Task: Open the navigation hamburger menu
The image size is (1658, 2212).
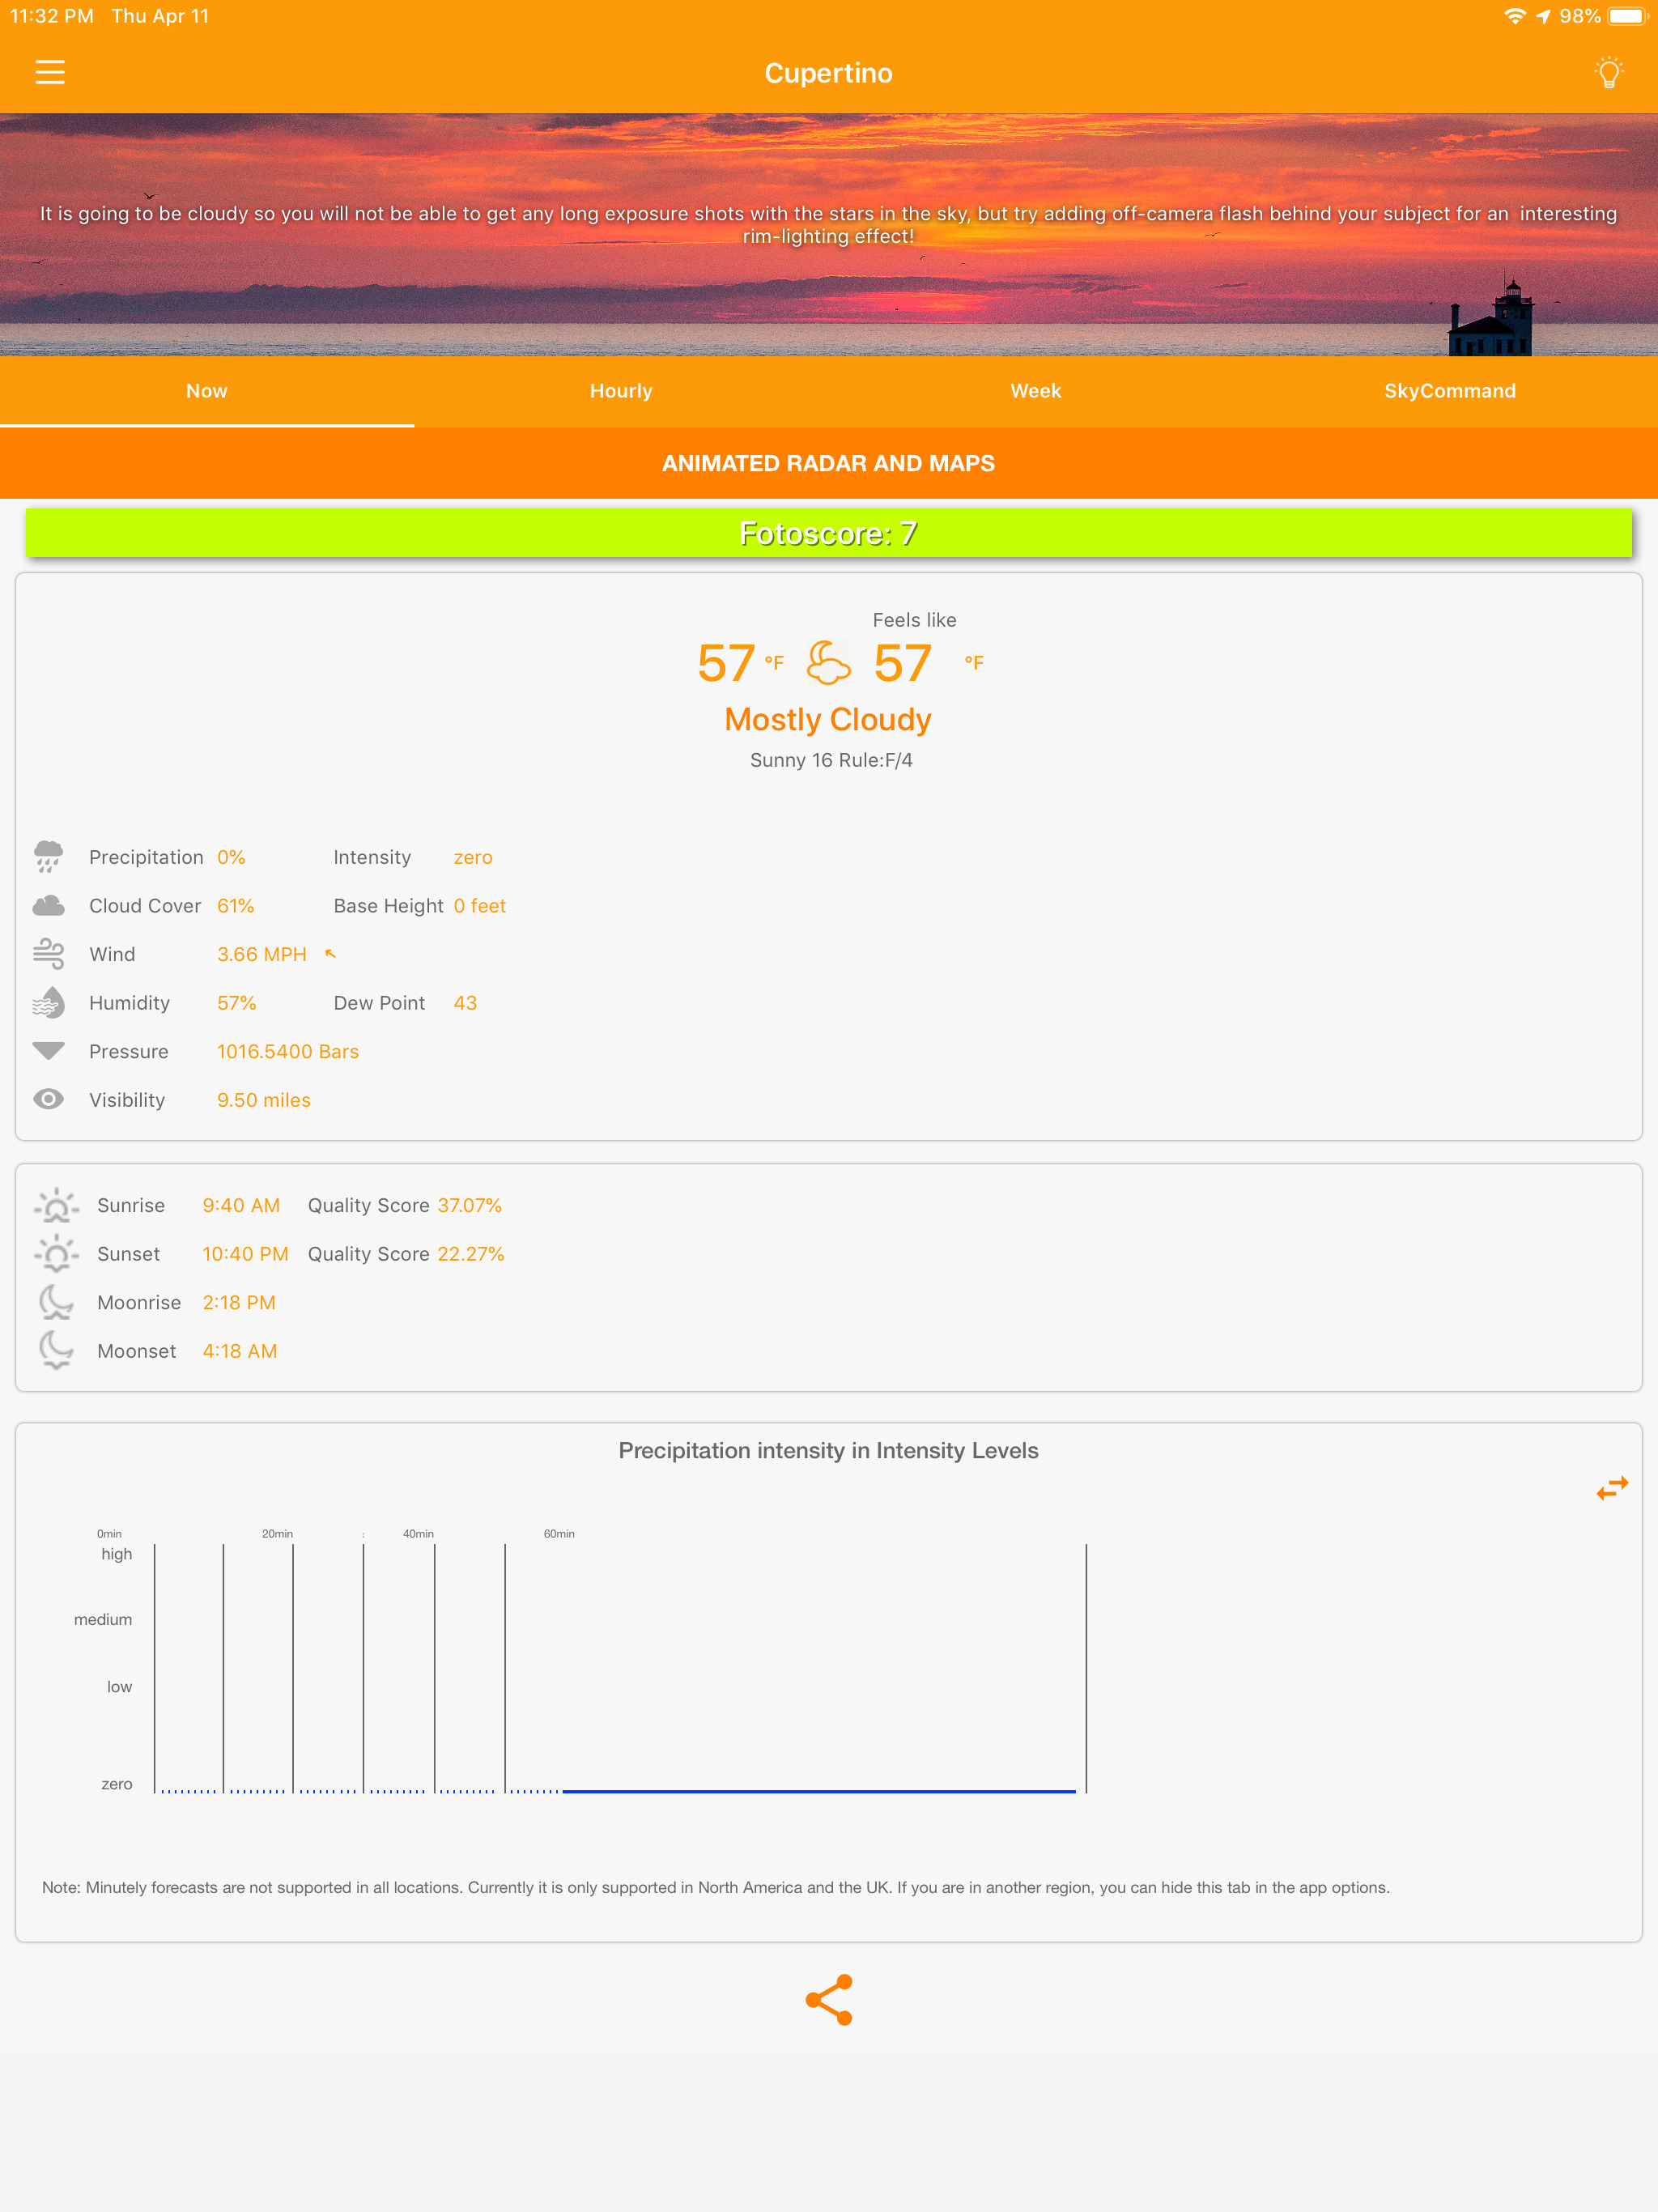Action: 50,72
